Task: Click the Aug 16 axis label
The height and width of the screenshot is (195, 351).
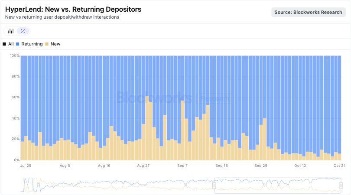Action: [x=104, y=166]
